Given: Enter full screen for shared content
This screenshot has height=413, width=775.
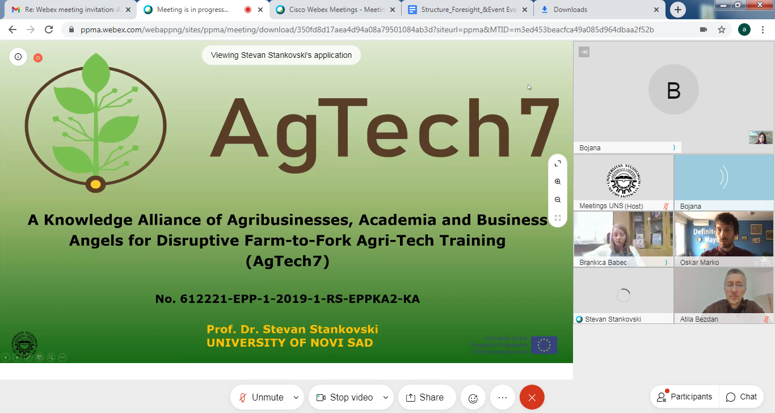Looking at the screenshot, I should [x=558, y=163].
